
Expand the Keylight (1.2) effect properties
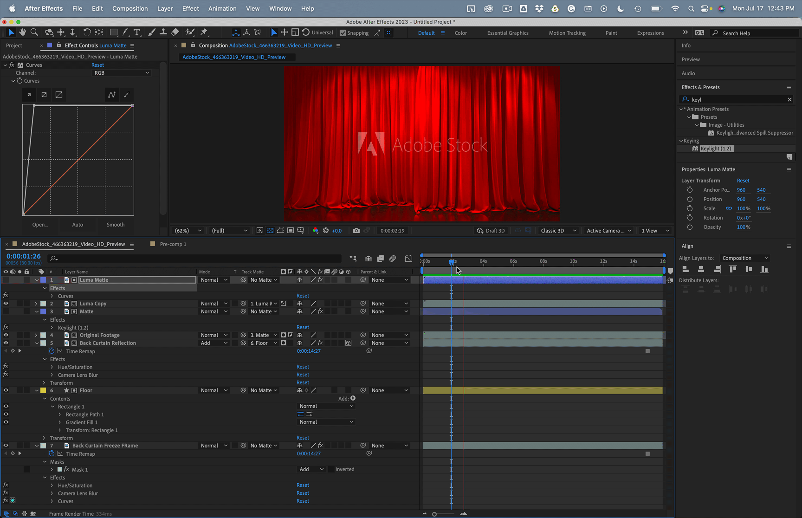pyautogui.click(x=52, y=328)
